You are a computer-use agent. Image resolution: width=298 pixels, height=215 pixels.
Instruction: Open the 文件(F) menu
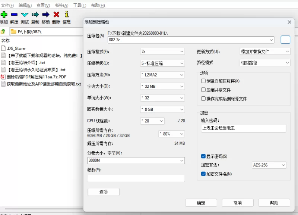coord(7,5)
